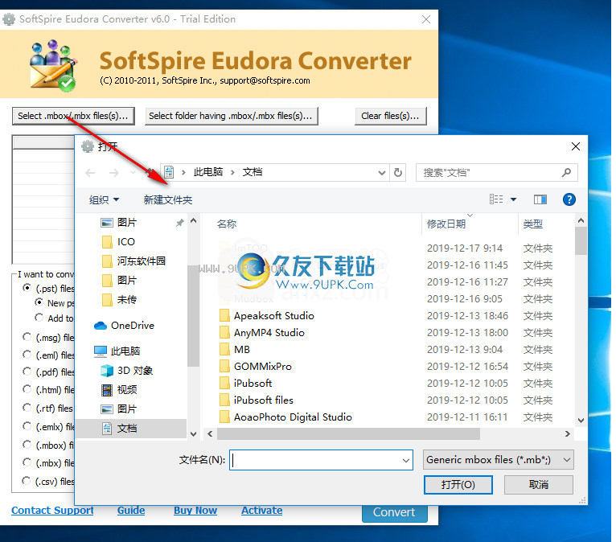Click the 此电脑 breadcrumb segment
616x542 pixels.
pos(208,172)
